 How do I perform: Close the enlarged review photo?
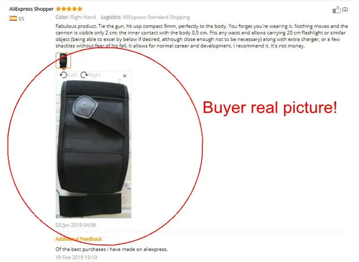click(x=125, y=76)
